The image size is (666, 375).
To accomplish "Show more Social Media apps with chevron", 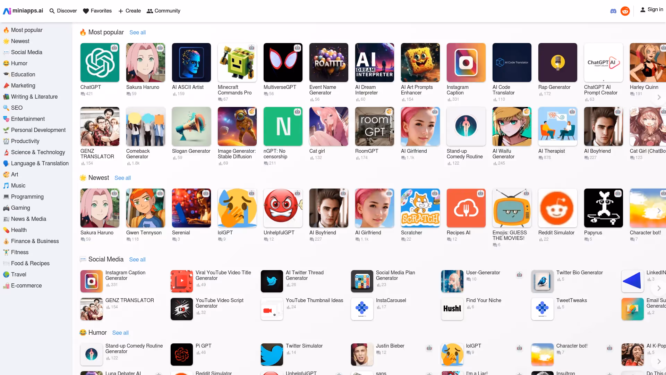I will point(659,288).
